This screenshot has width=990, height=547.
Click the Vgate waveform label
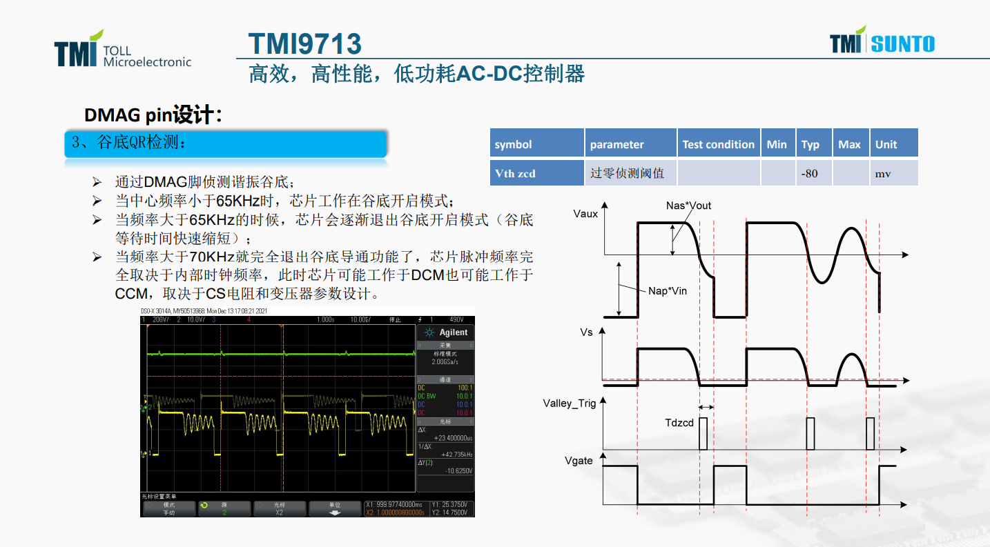(x=579, y=460)
